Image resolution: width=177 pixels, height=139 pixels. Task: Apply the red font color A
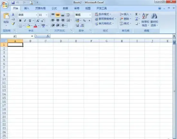[35, 26]
